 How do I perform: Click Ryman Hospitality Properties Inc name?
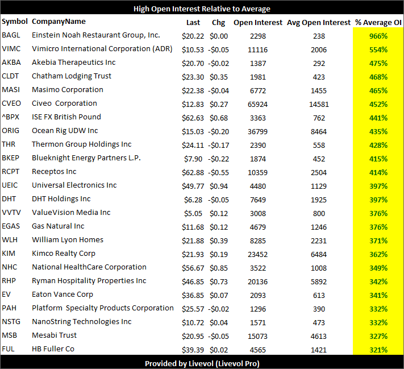[x=89, y=281]
